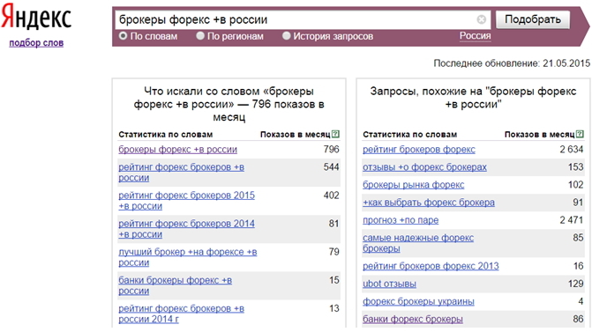
Task: Select the 'История запросов' radio option
Action: point(287,36)
